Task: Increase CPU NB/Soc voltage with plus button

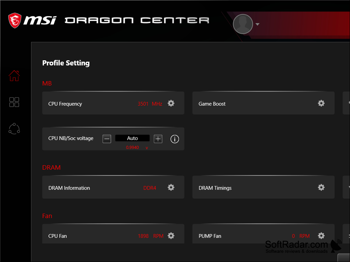Action: [x=158, y=139]
